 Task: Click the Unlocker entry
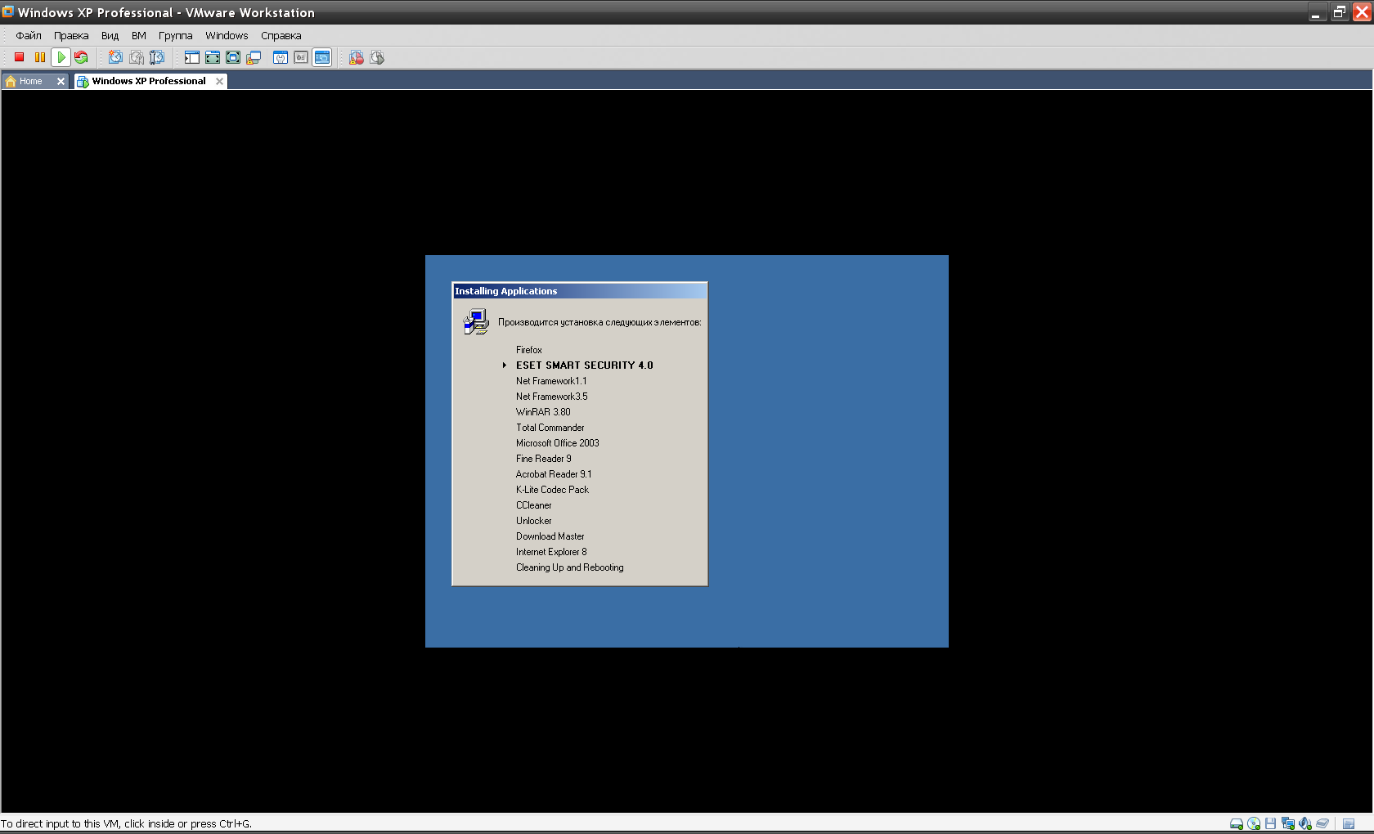click(x=533, y=521)
